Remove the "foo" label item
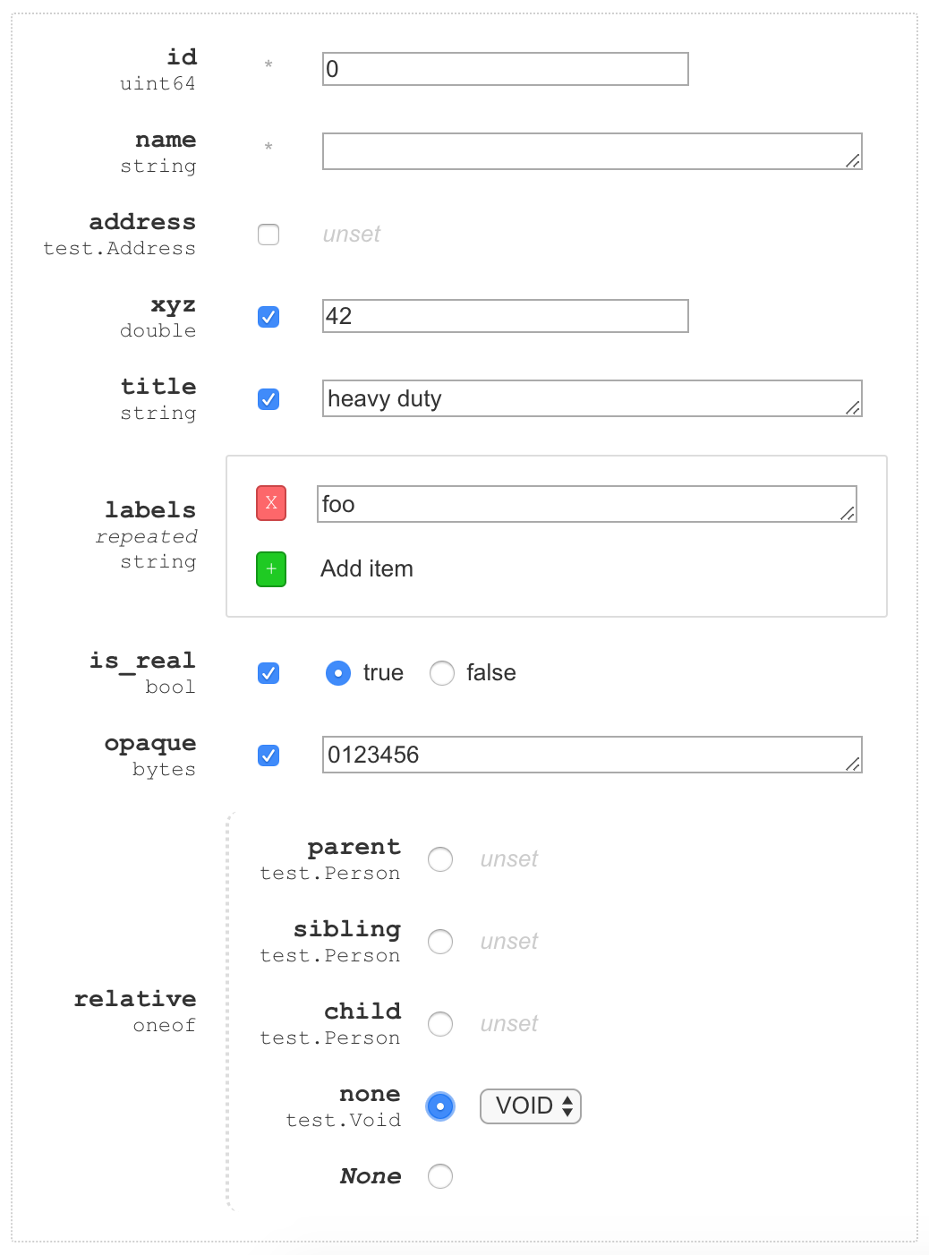 [x=270, y=503]
